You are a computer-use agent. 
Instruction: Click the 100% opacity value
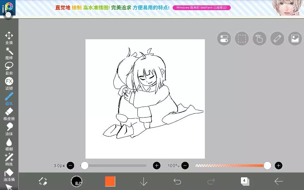coord(174,166)
